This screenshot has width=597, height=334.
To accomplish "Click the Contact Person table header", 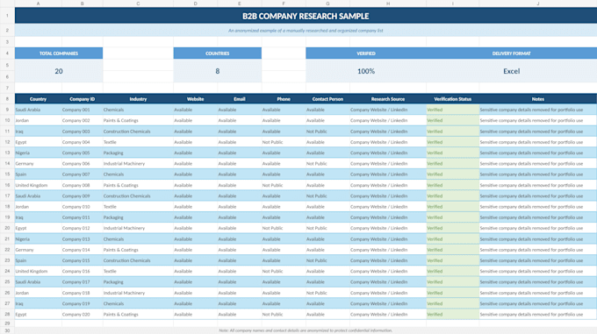I will (327, 99).
